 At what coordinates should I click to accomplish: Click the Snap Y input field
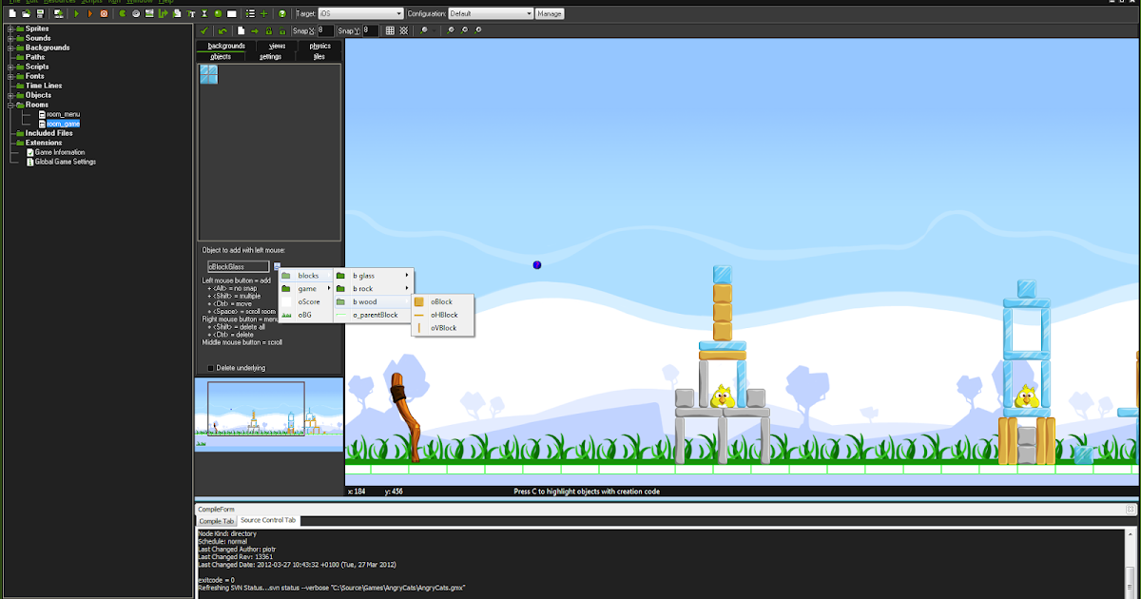click(371, 31)
